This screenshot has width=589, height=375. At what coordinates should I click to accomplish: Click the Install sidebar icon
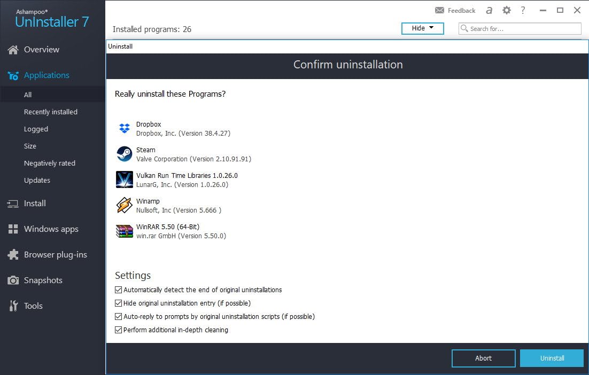click(x=13, y=204)
